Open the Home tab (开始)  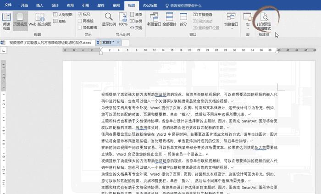click(x=24, y=6)
